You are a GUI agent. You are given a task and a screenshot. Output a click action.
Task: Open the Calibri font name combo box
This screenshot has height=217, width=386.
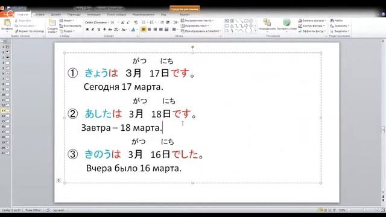[x=96, y=22]
